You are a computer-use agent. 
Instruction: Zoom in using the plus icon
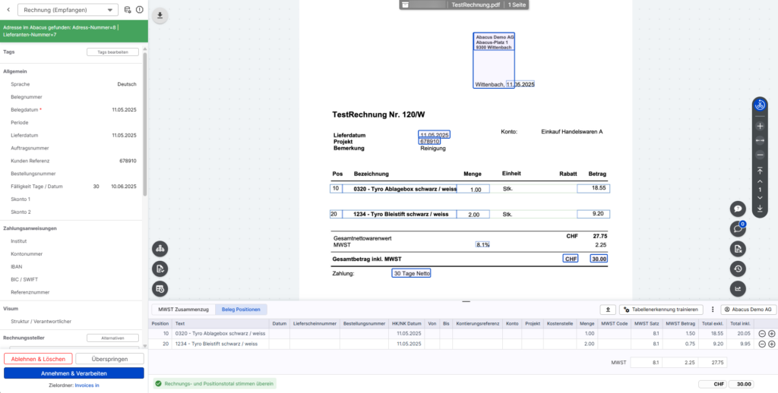click(x=760, y=126)
